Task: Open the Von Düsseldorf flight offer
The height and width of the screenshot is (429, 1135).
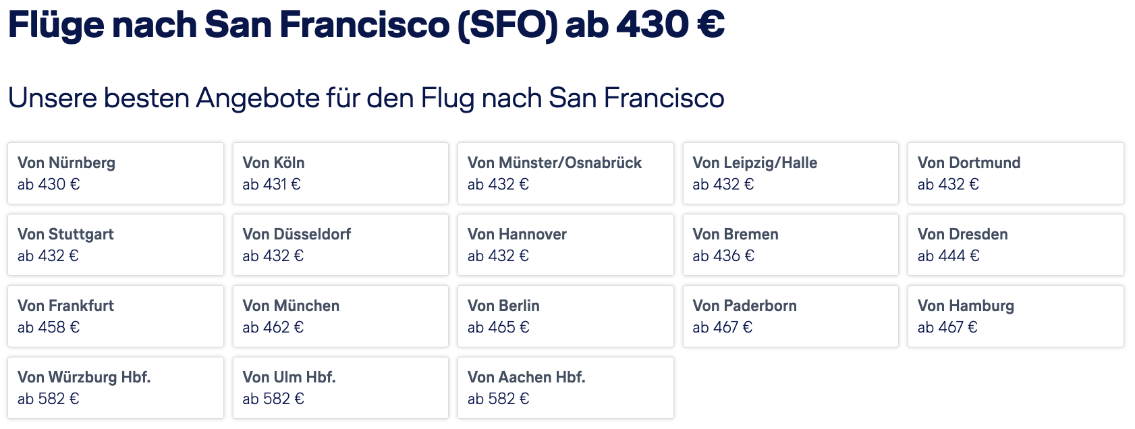Action: click(341, 245)
